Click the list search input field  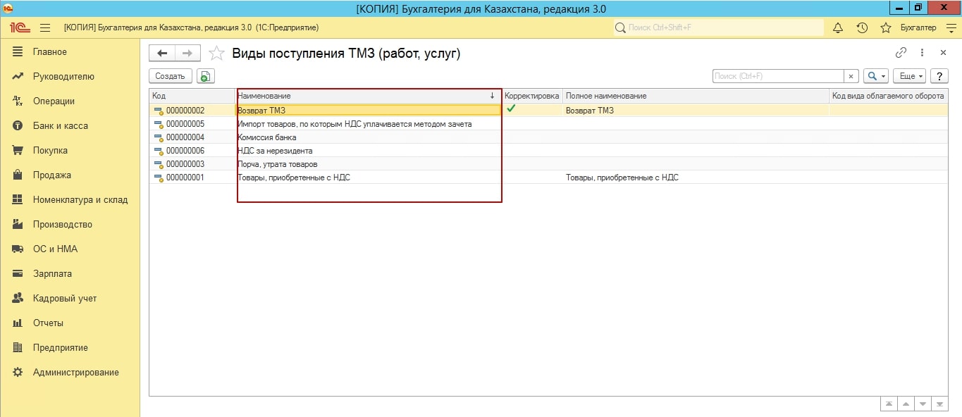click(x=777, y=76)
